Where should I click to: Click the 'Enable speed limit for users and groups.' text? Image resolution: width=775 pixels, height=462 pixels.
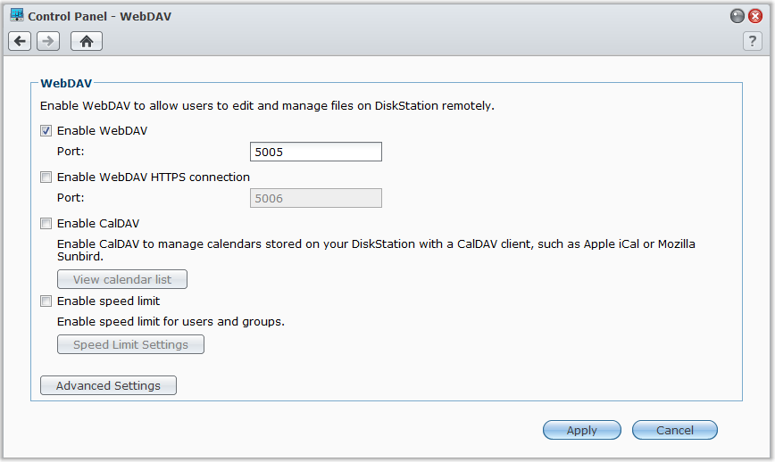(171, 322)
